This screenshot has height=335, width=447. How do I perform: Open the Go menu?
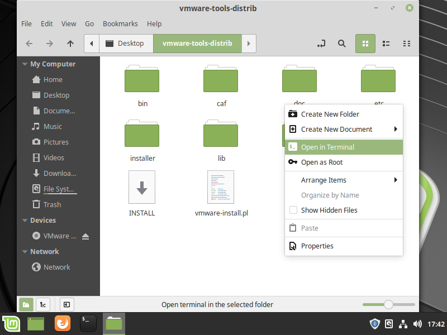coord(89,23)
